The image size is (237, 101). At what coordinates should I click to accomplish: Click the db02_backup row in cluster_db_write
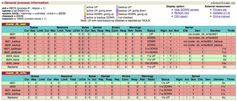pos(118,94)
